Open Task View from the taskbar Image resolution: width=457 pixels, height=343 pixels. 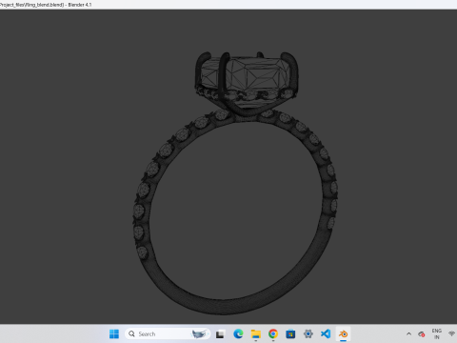tap(220, 334)
